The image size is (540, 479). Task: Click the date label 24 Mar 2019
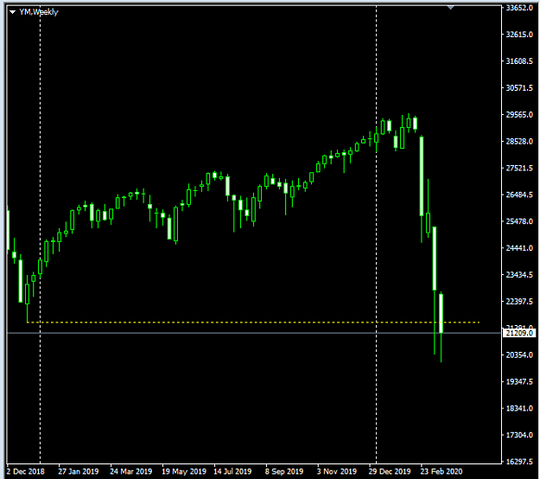coord(131,471)
